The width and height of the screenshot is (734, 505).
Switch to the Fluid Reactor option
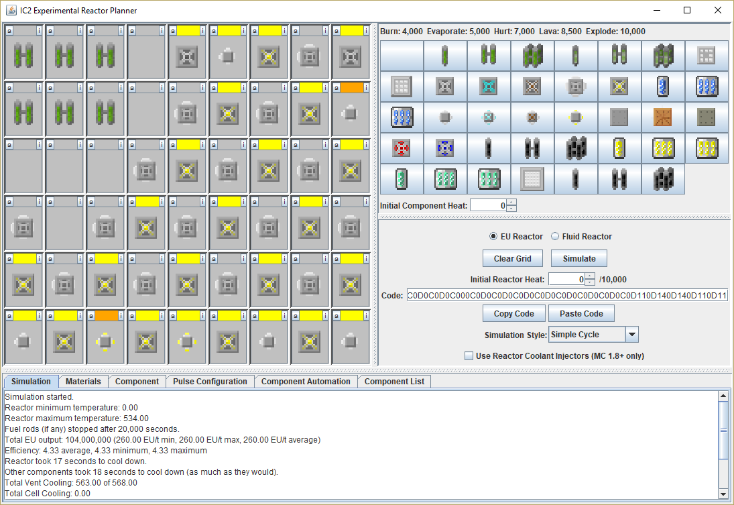point(555,237)
